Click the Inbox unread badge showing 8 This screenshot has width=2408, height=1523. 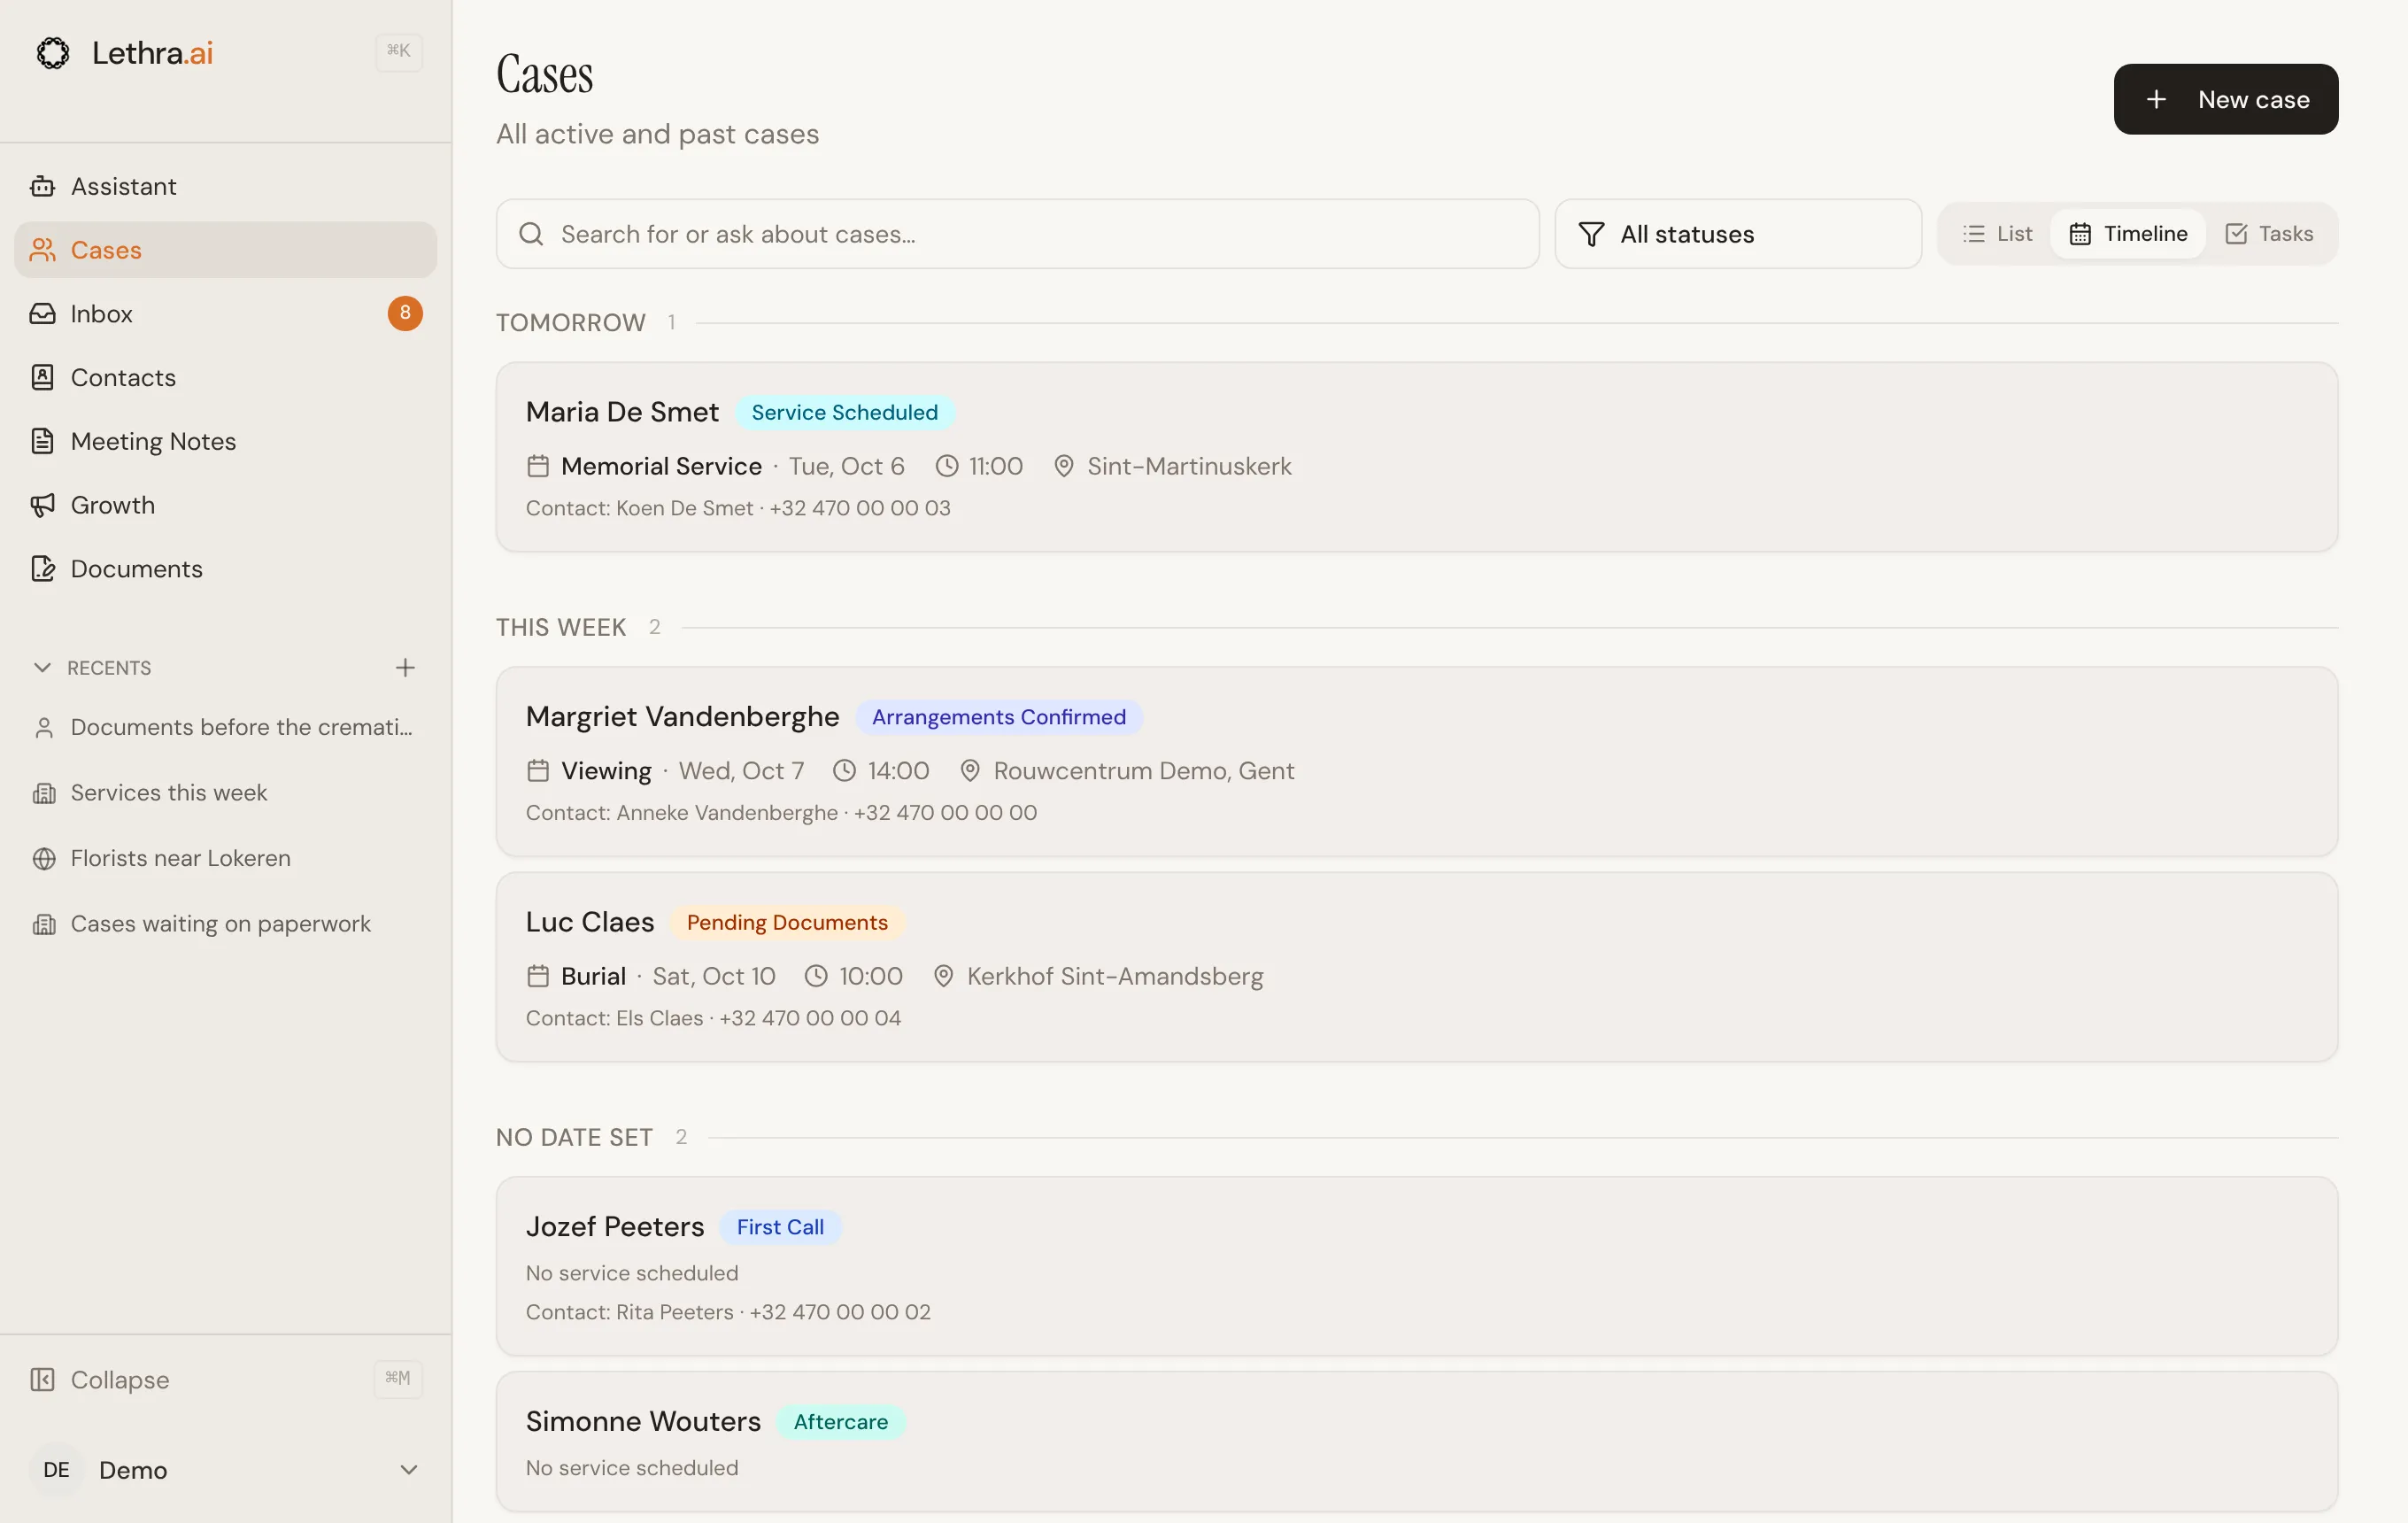(405, 313)
